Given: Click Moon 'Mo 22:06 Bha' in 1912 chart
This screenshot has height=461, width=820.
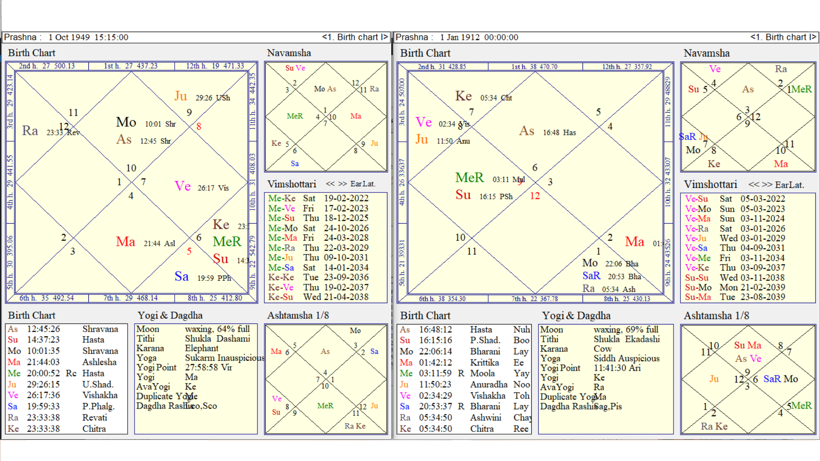Looking at the screenshot, I should click(610, 263).
